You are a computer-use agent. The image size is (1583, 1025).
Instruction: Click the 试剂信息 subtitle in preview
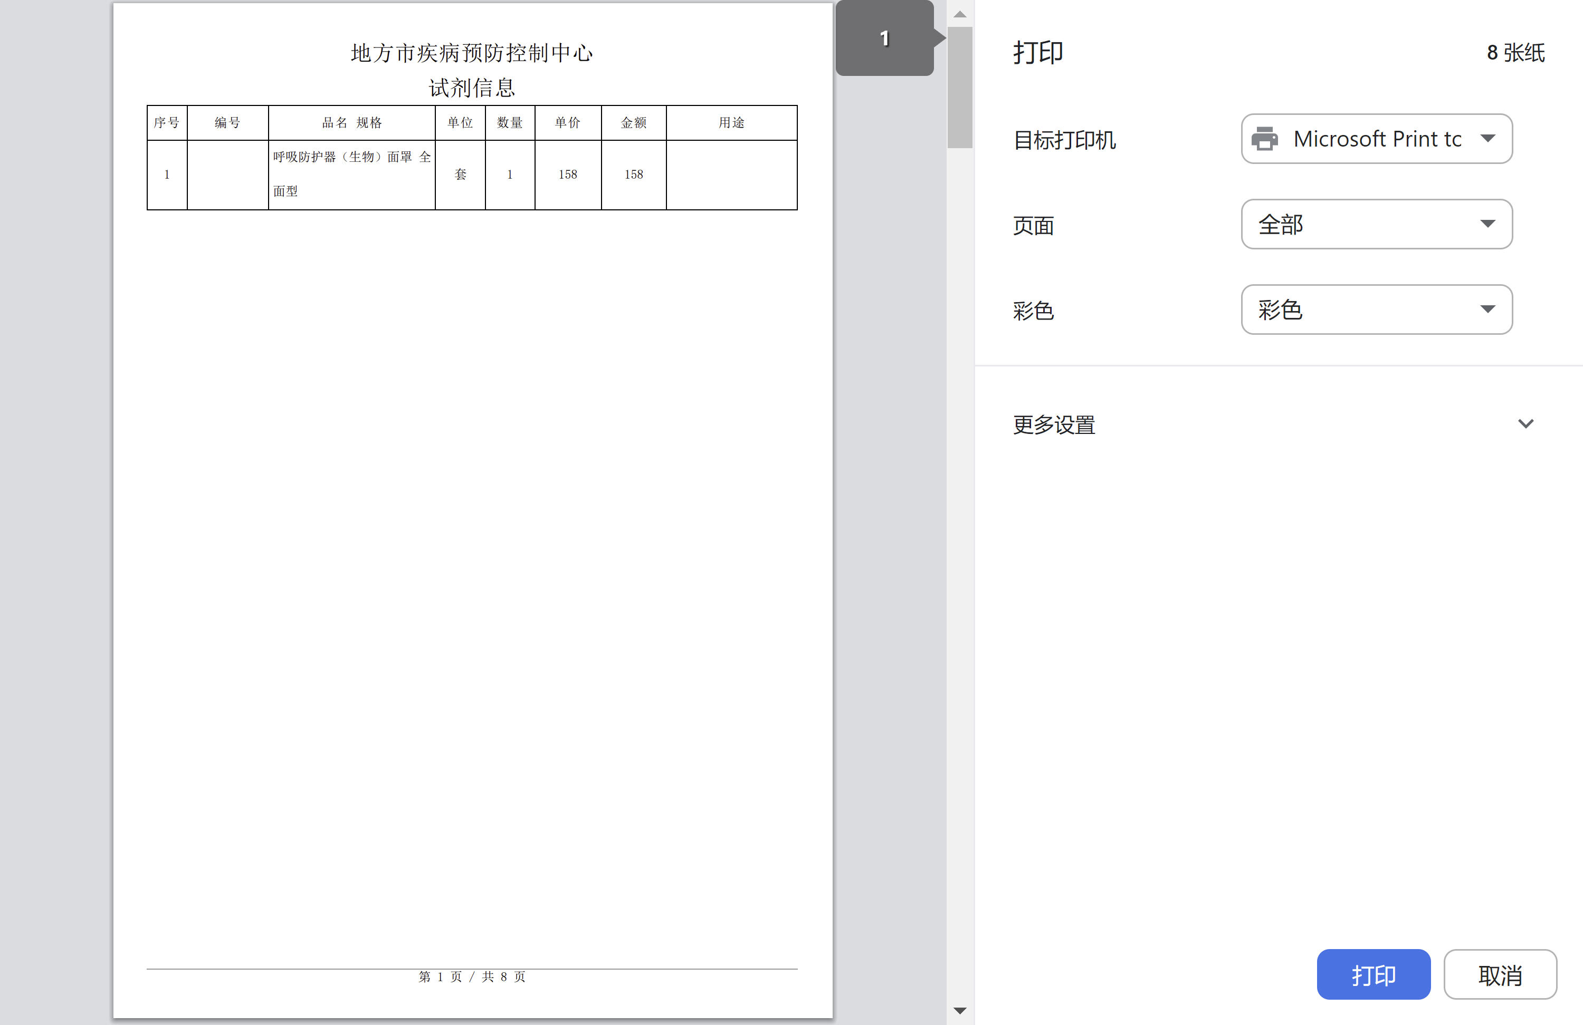point(472,87)
